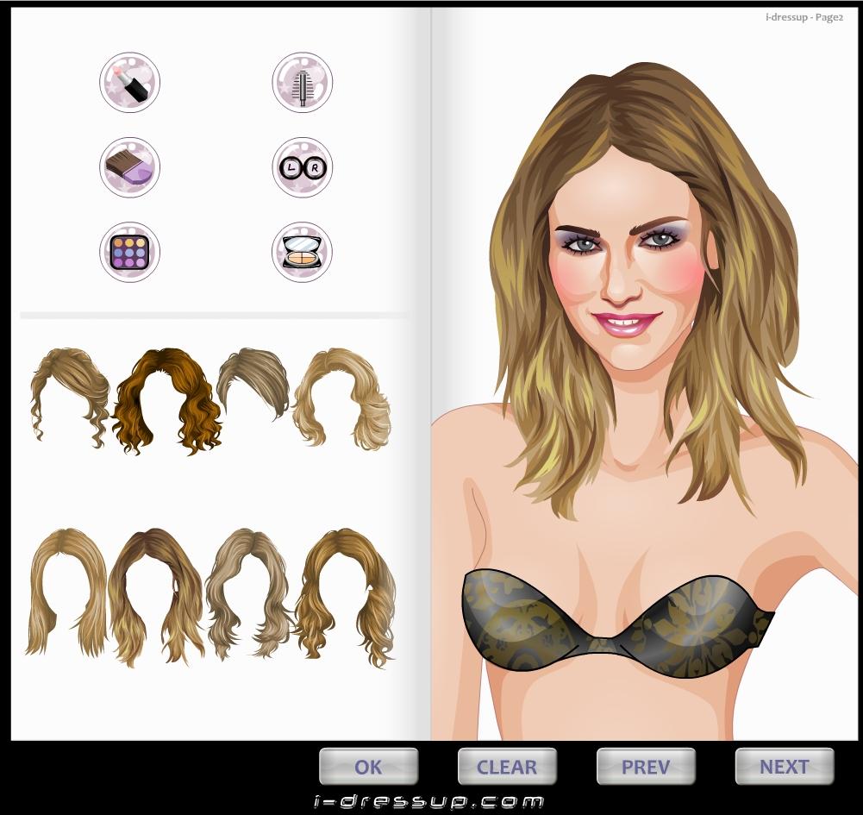Choose the short ash-blonde pixie hairstyle
The width and height of the screenshot is (863, 815).
tap(253, 379)
